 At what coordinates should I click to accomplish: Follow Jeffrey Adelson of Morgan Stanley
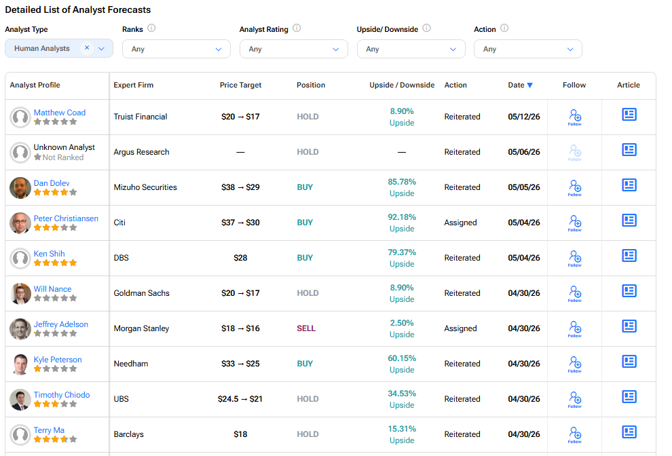575,328
